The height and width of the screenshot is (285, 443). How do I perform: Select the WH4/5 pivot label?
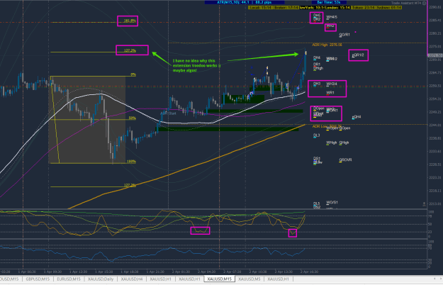point(332,17)
